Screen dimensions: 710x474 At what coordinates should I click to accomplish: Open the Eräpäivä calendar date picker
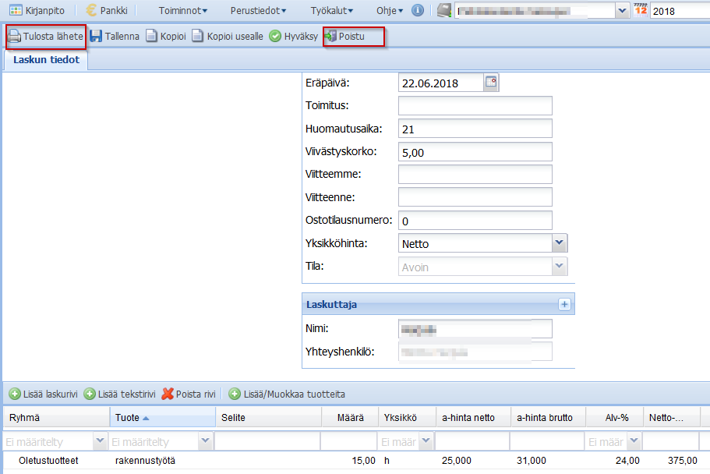click(490, 82)
